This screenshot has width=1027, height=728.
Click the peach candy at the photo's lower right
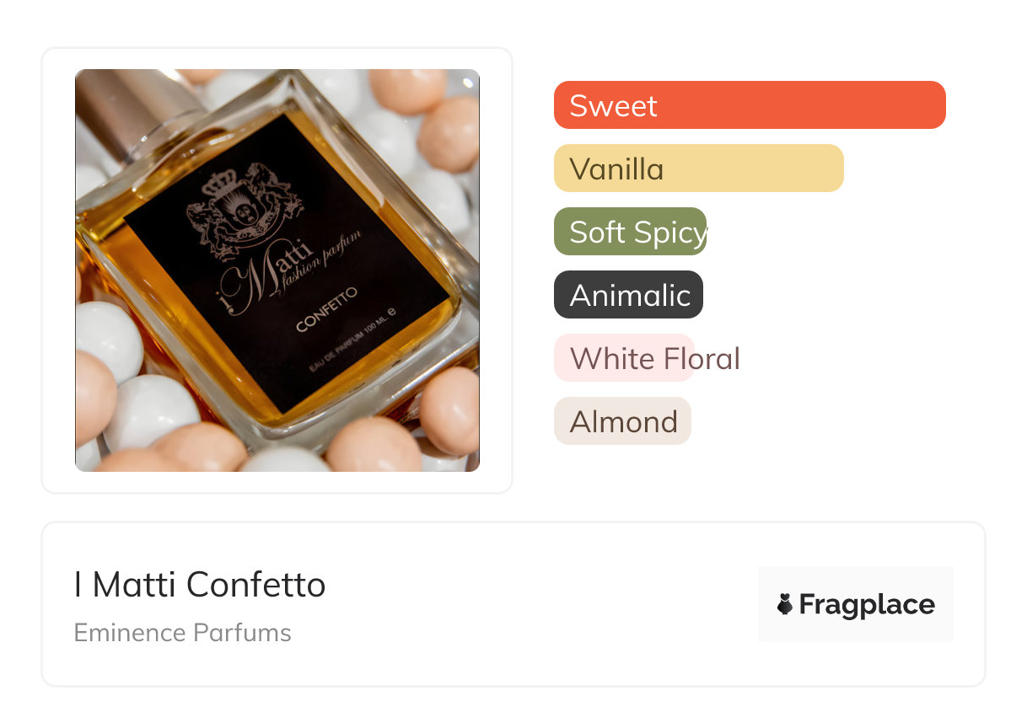tap(449, 411)
